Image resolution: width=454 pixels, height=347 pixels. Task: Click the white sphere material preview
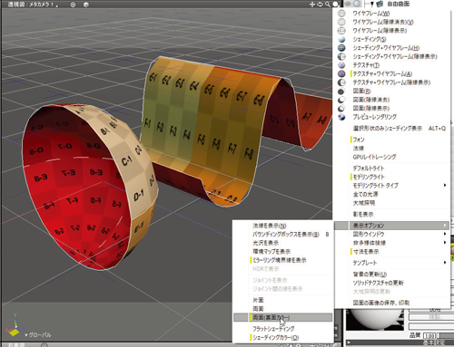pos(375,320)
